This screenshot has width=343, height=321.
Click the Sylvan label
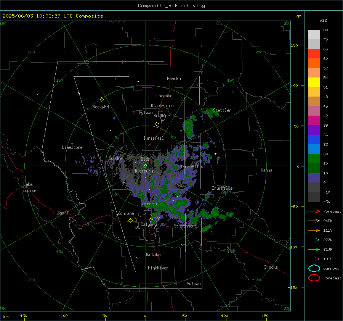(x=146, y=113)
